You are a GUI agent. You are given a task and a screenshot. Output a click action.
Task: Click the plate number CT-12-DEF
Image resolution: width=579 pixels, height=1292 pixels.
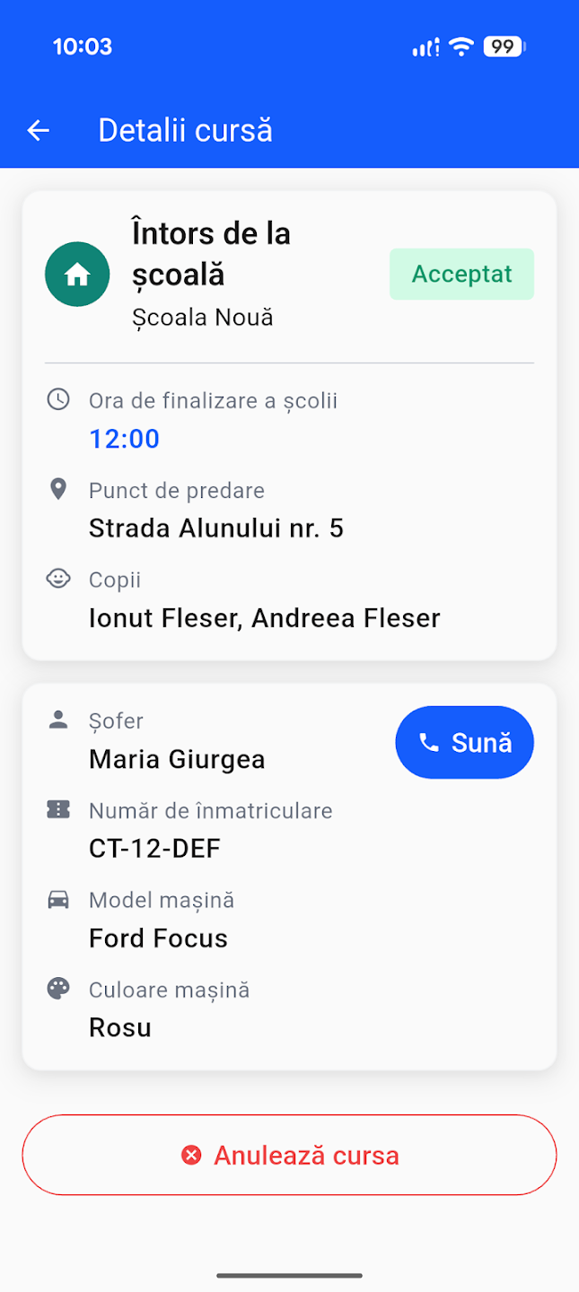click(154, 849)
